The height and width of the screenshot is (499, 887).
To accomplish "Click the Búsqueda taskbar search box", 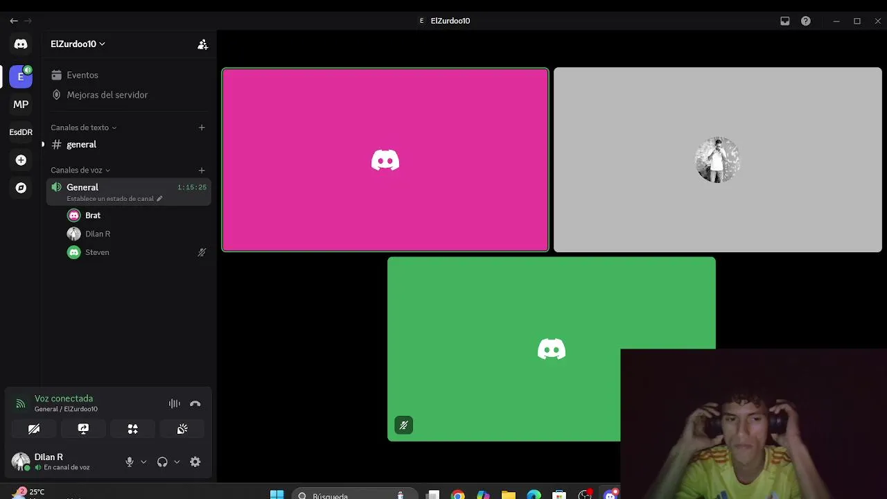I will pyautogui.click(x=353, y=495).
